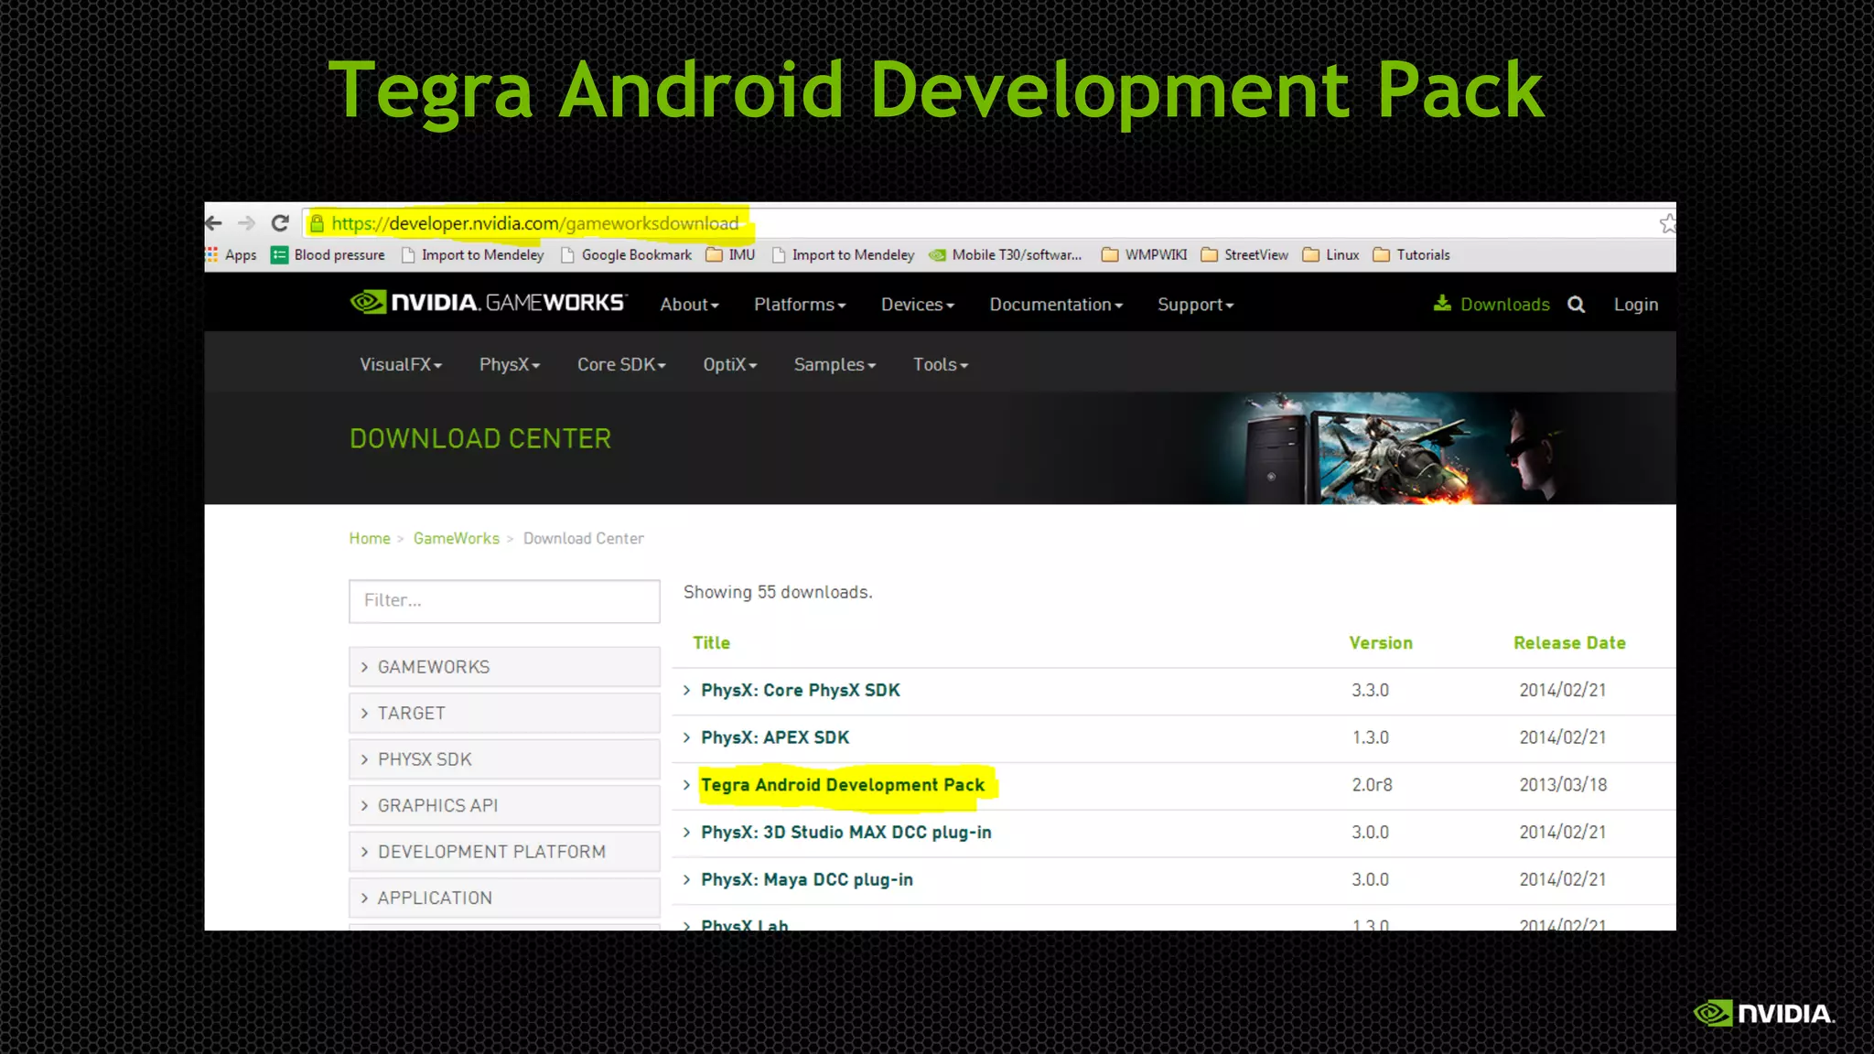Image resolution: width=1874 pixels, height=1054 pixels.
Task: Open the Samples submenu
Action: pyautogui.click(x=835, y=364)
